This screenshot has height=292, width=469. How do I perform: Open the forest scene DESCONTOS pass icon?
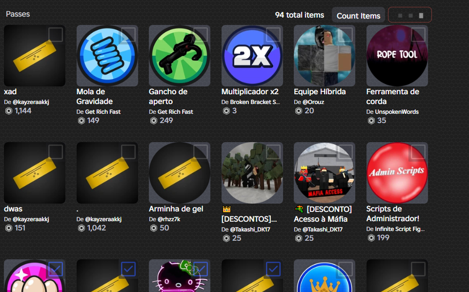pos(252,173)
